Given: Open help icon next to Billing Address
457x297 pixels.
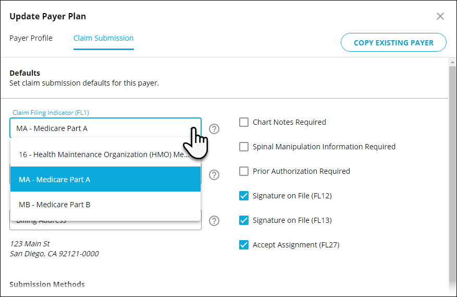Looking at the screenshot, I should 214,221.
